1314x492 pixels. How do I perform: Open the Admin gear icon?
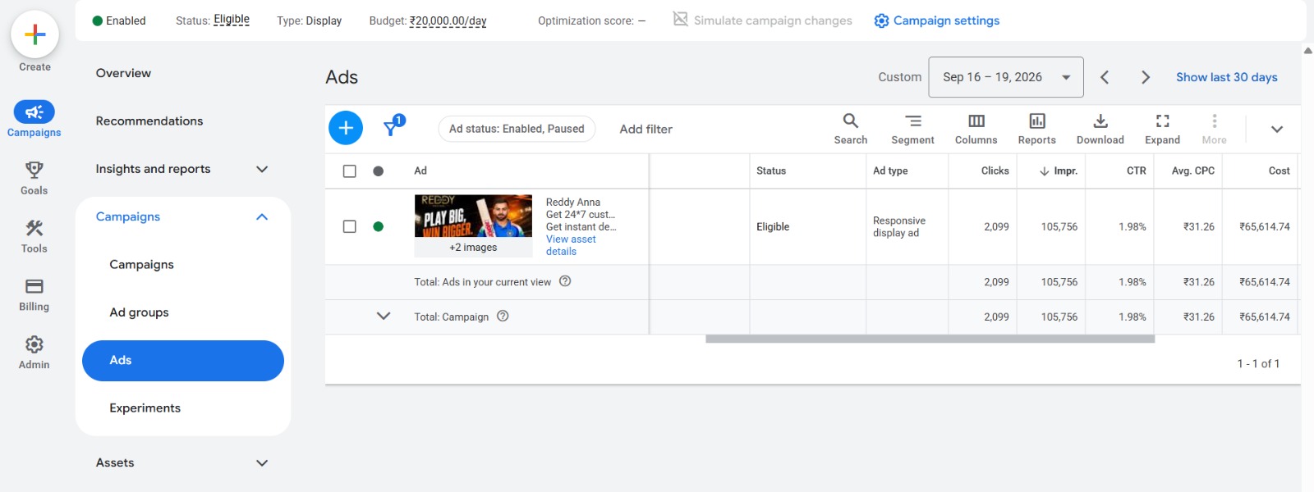tap(34, 344)
